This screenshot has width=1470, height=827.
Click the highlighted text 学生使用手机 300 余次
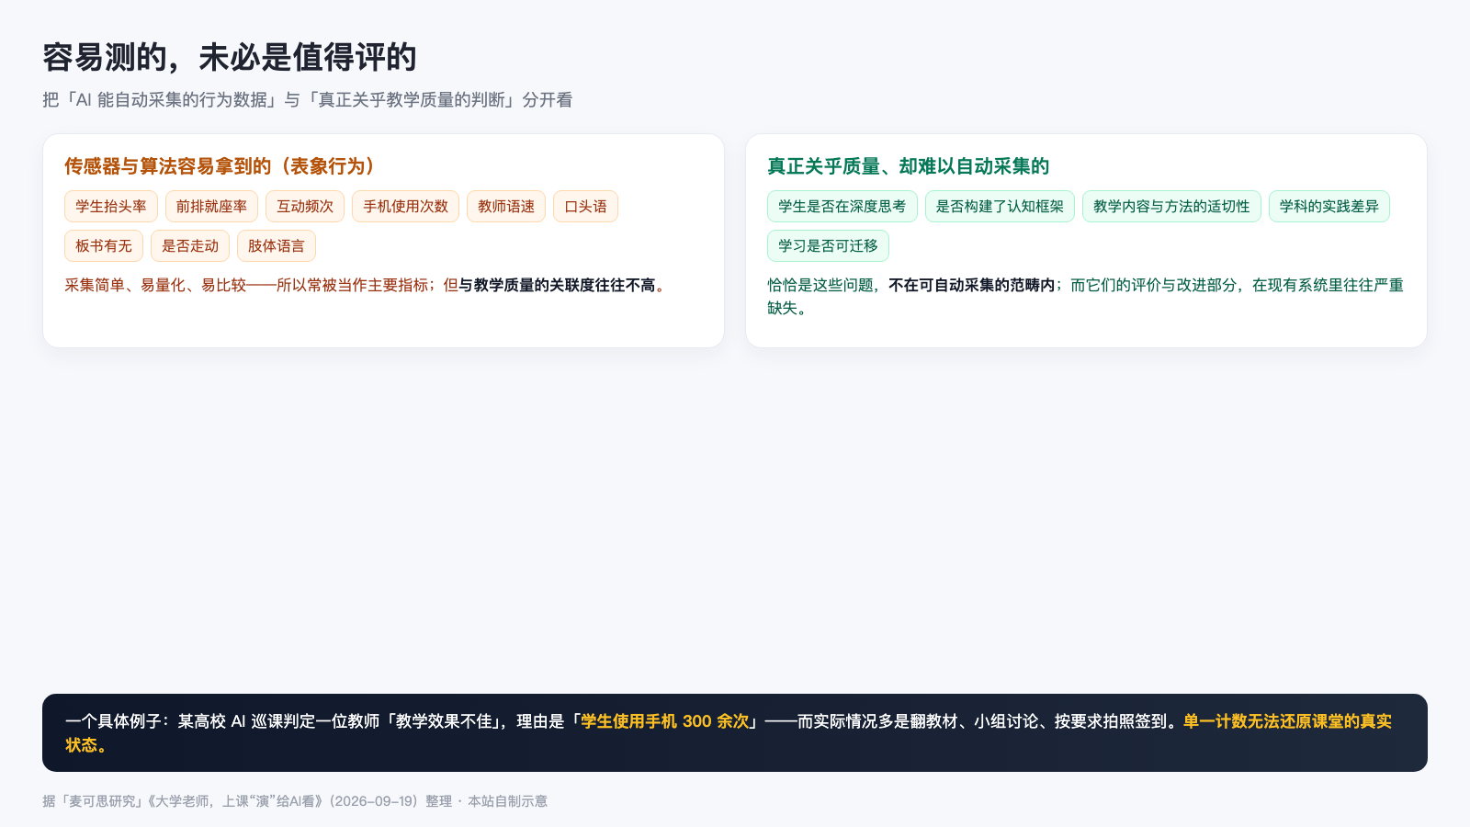665,722
